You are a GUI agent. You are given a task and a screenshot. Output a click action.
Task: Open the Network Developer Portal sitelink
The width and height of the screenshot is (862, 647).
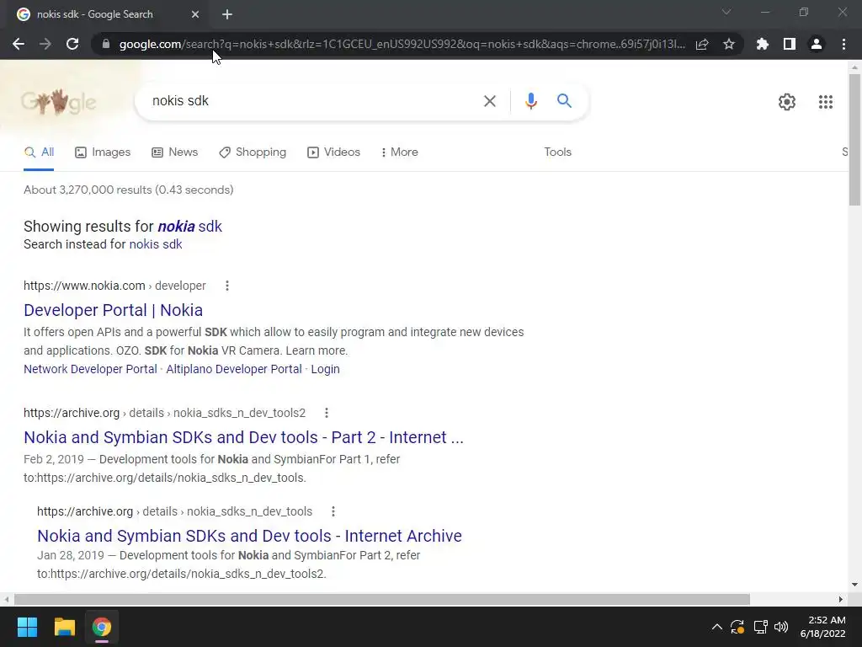(90, 369)
